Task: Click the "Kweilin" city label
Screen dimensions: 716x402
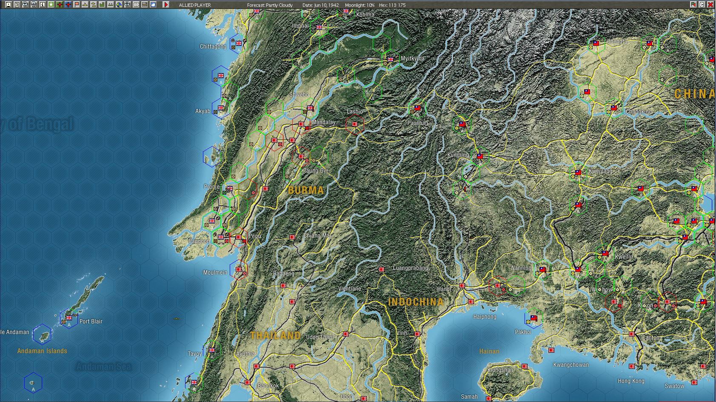Action: click(624, 257)
